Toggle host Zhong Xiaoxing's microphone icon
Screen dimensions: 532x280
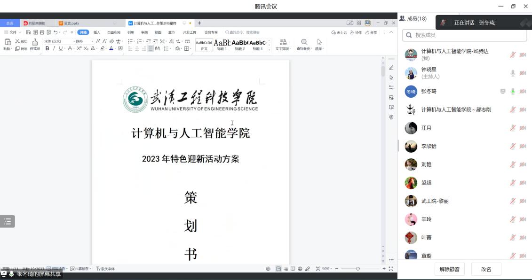[513, 73]
